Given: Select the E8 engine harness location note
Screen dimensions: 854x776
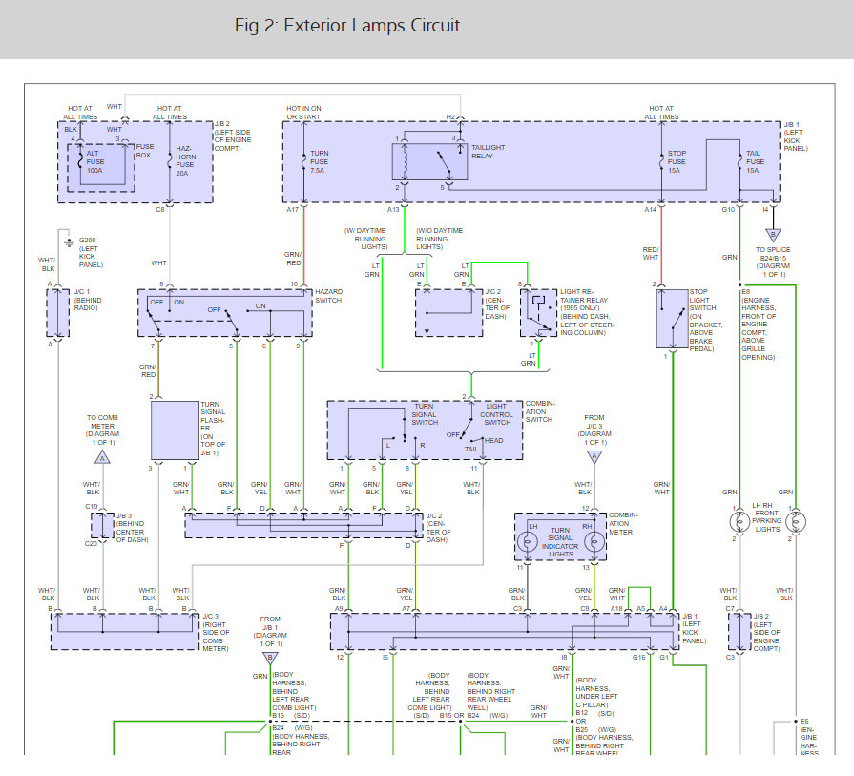Looking at the screenshot, I should tap(759, 325).
